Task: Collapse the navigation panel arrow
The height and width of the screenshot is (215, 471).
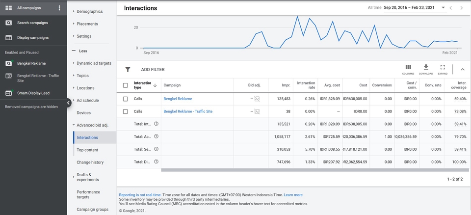Action: coord(69,103)
